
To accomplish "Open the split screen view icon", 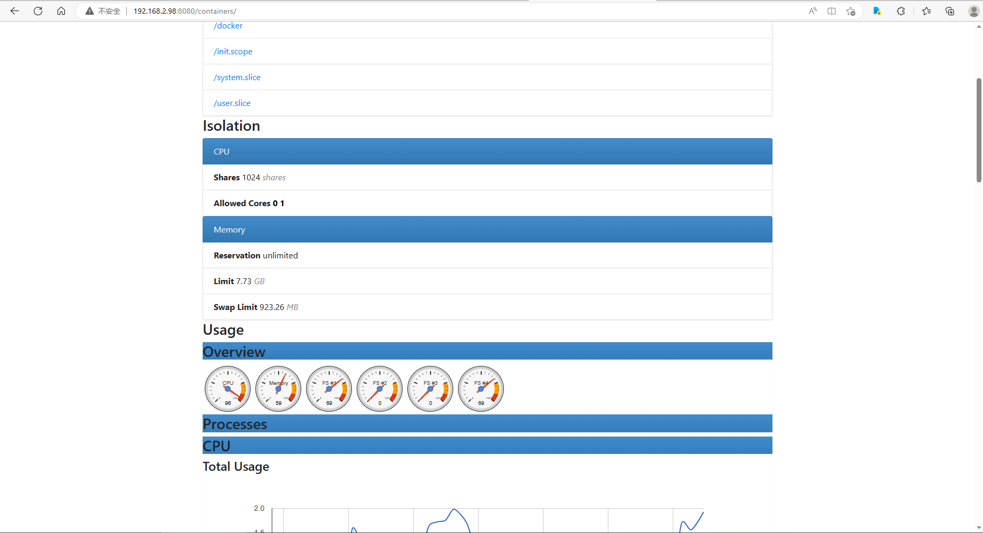I will point(832,11).
